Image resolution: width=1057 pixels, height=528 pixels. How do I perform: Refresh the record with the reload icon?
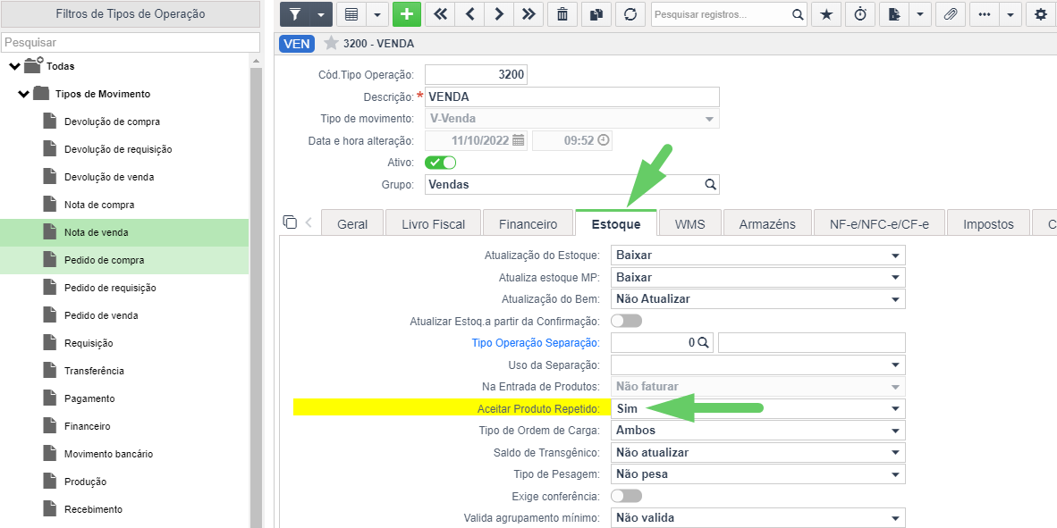coord(630,14)
